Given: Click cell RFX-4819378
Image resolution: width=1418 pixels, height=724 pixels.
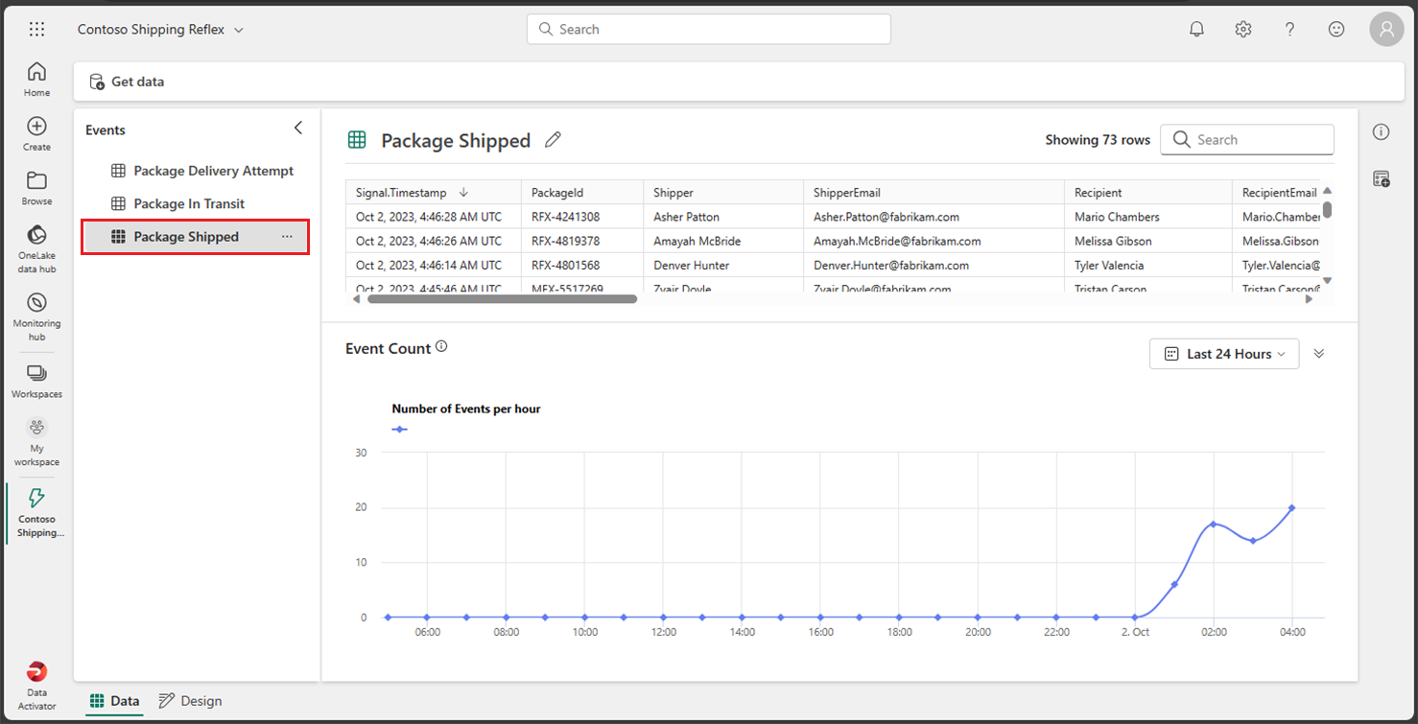Looking at the screenshot, I should [x=580, y=241].
